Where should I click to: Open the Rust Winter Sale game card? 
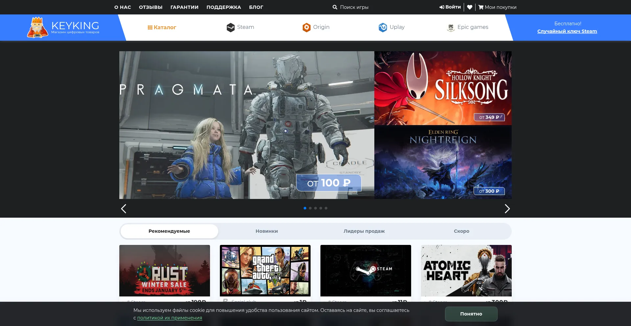click(x=165, y=271)
